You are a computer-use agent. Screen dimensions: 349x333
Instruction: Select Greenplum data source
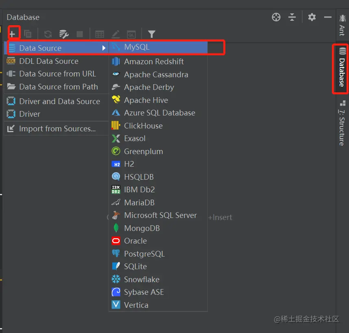pyautogui.click(x=158, y=151)
